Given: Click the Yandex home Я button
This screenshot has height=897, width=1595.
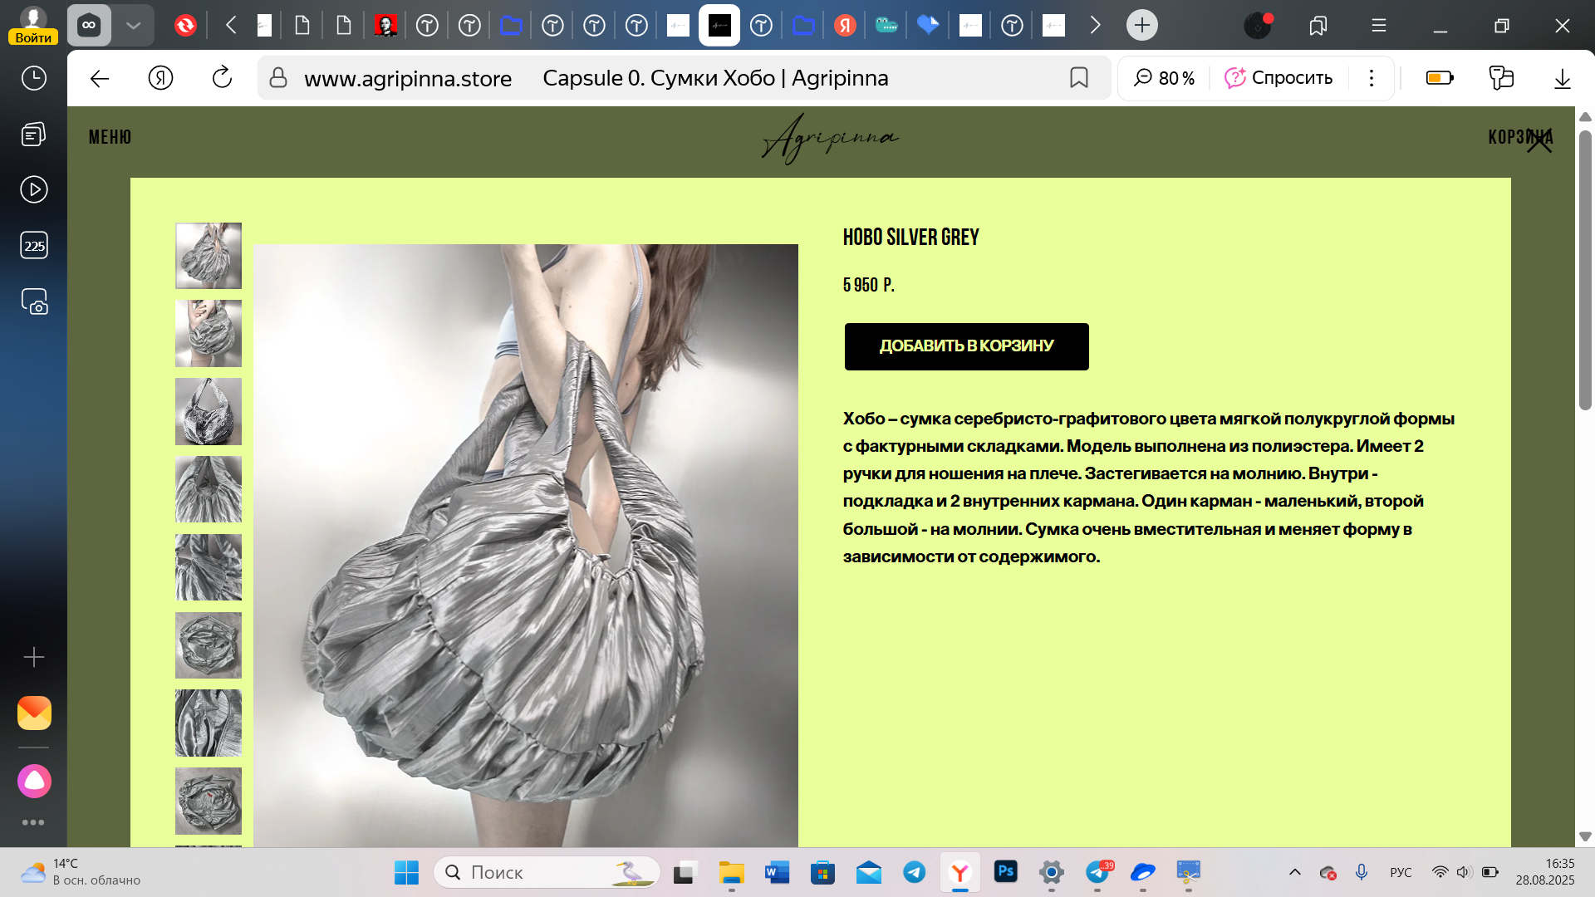Looking at the screenshot, I should (160, 78).
